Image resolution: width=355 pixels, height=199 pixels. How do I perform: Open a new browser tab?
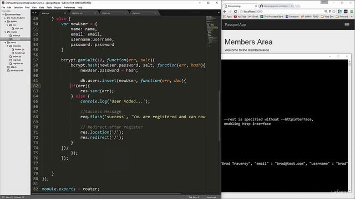(297, 6)
